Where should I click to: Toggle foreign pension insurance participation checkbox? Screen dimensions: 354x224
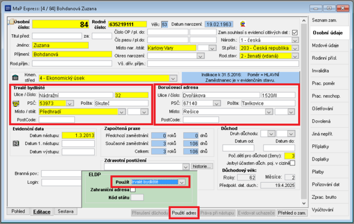(293, 163)
